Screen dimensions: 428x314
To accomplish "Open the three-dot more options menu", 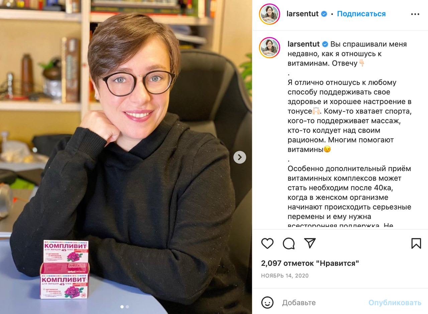I will pos(415,14).
